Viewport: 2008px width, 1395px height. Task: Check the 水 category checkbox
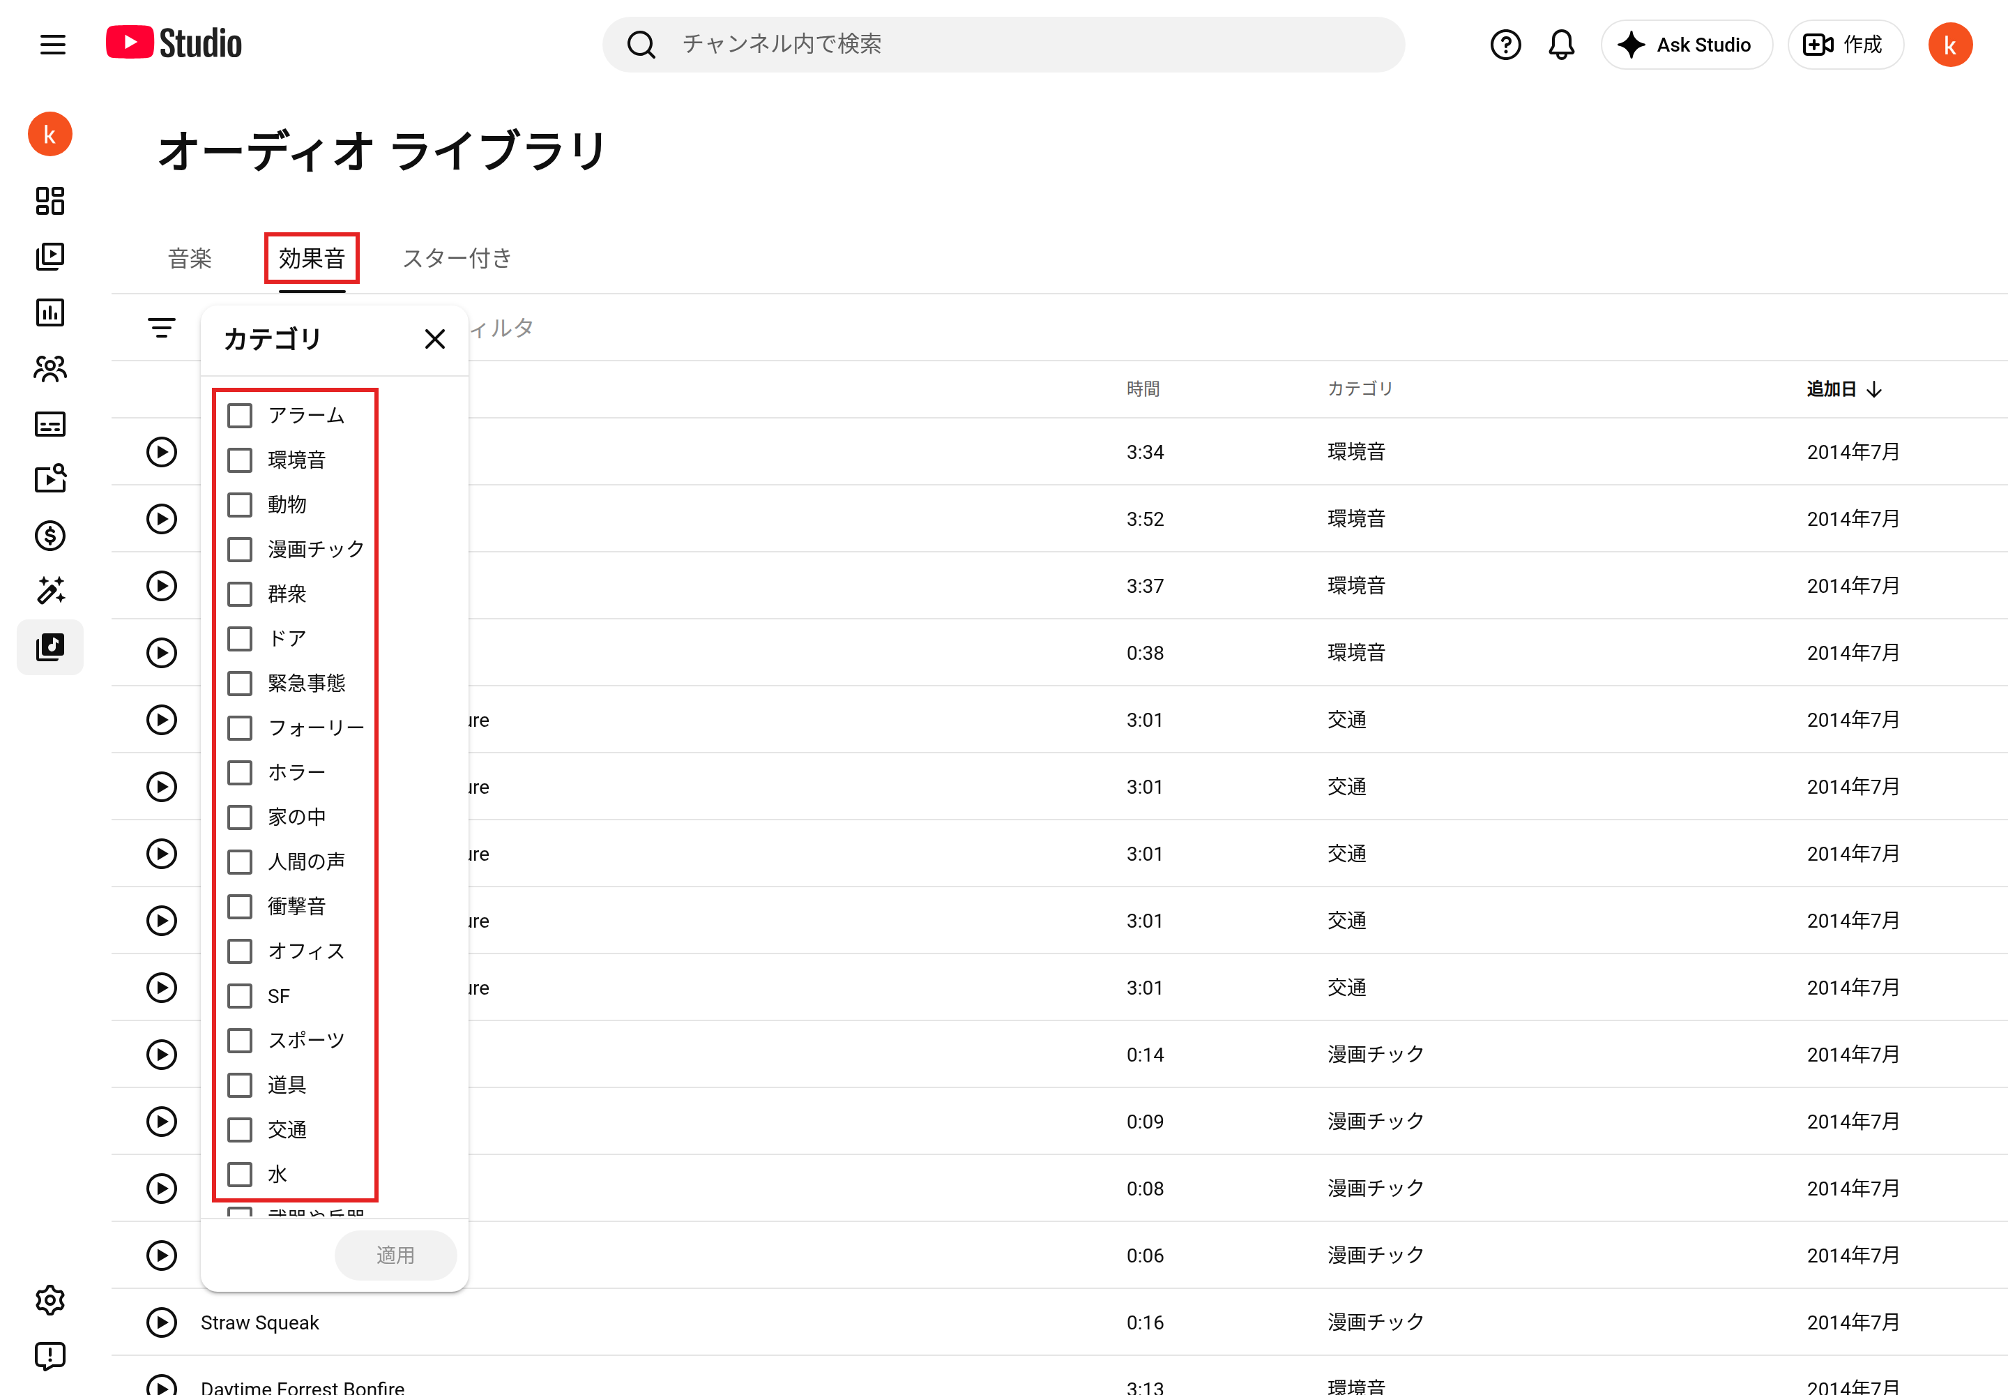tap(239, 1174)
